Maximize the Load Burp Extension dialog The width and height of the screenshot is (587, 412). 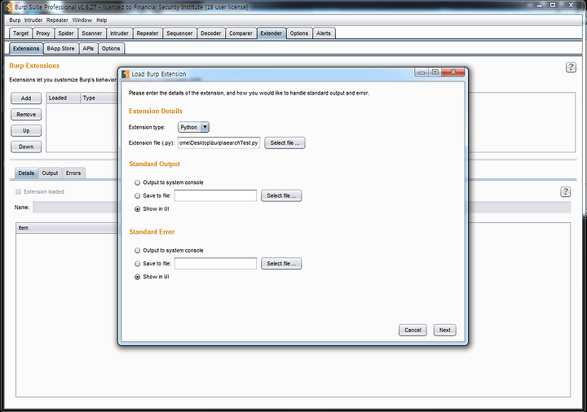435,72
